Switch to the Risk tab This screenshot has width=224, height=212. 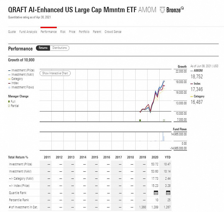click(63, 32)
